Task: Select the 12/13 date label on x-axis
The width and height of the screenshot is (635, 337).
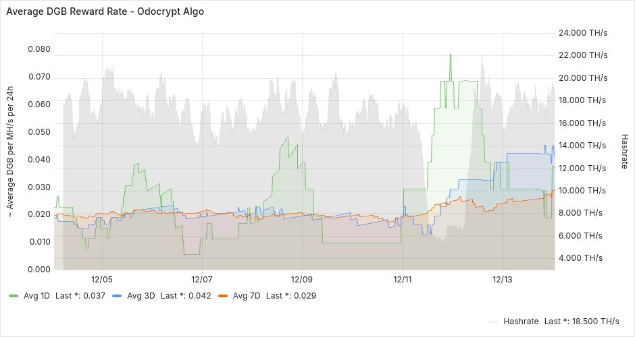Action: click(503, 279)
